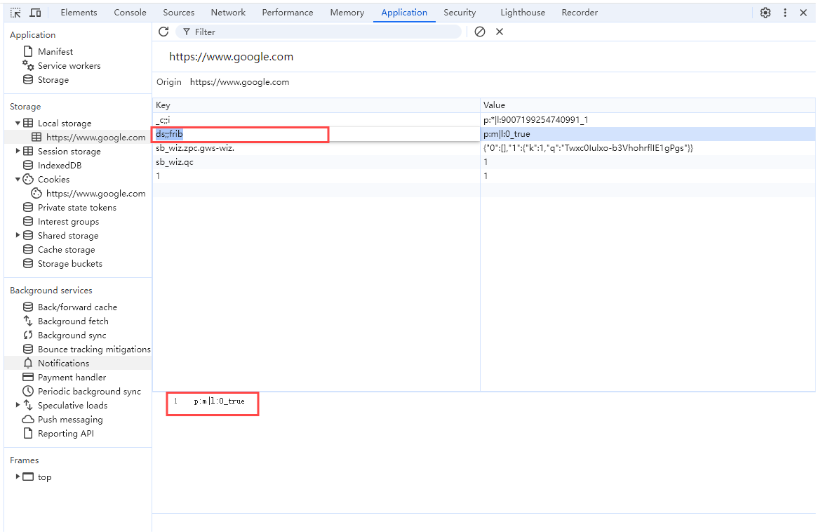Open the Recorder tab
Image resolution: width=816 pixels, height=532 pixels.
click(580, 13)
